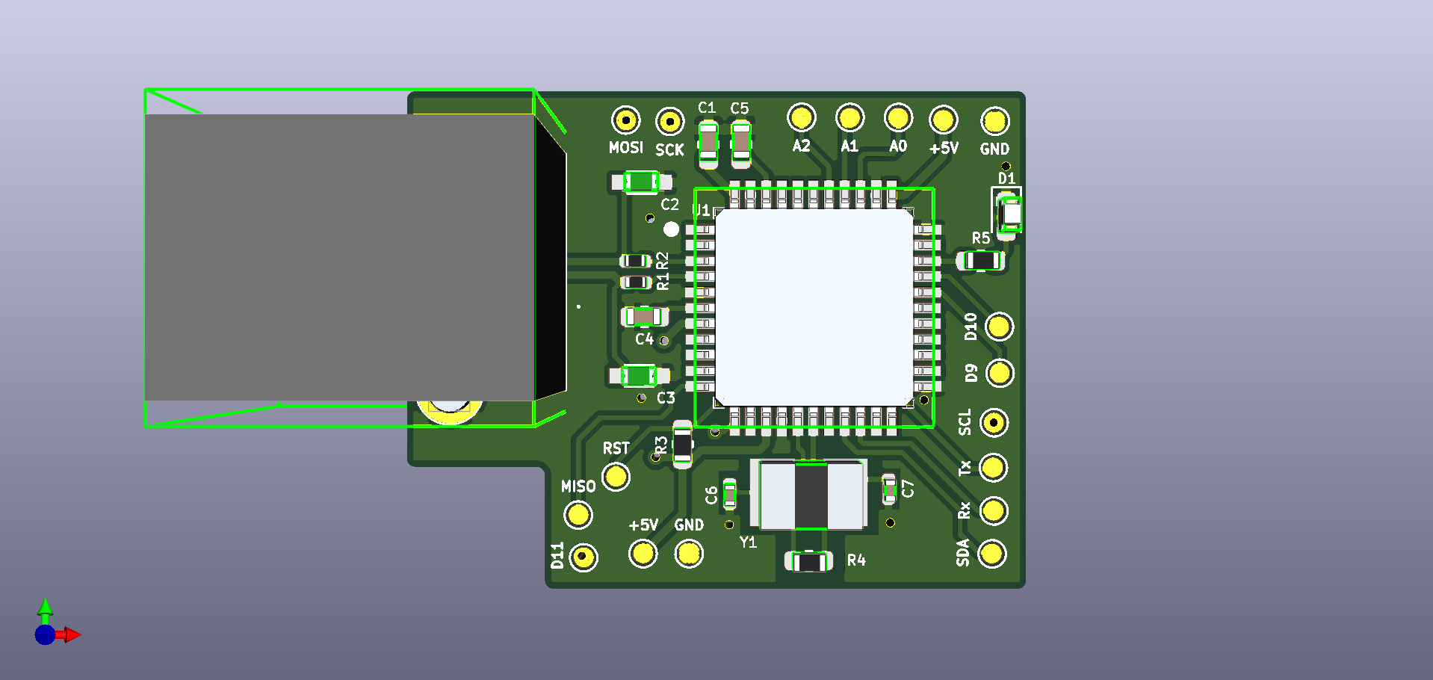Select the crystal oscillator Y1
The width and height of the screenshot is (1433, 680).
click(809, 495)
